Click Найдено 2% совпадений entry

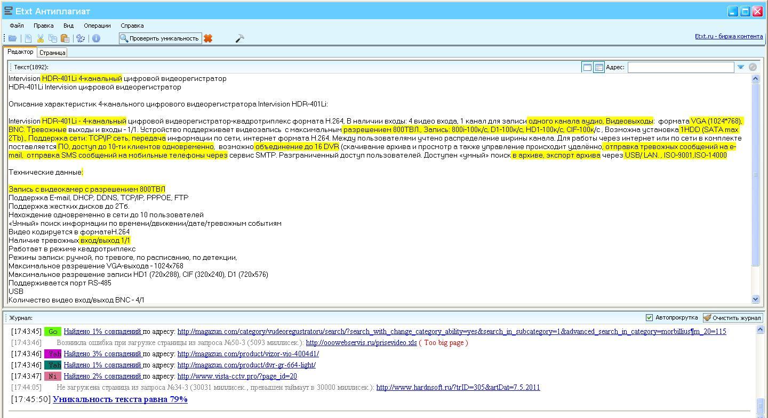click(102, 376)
